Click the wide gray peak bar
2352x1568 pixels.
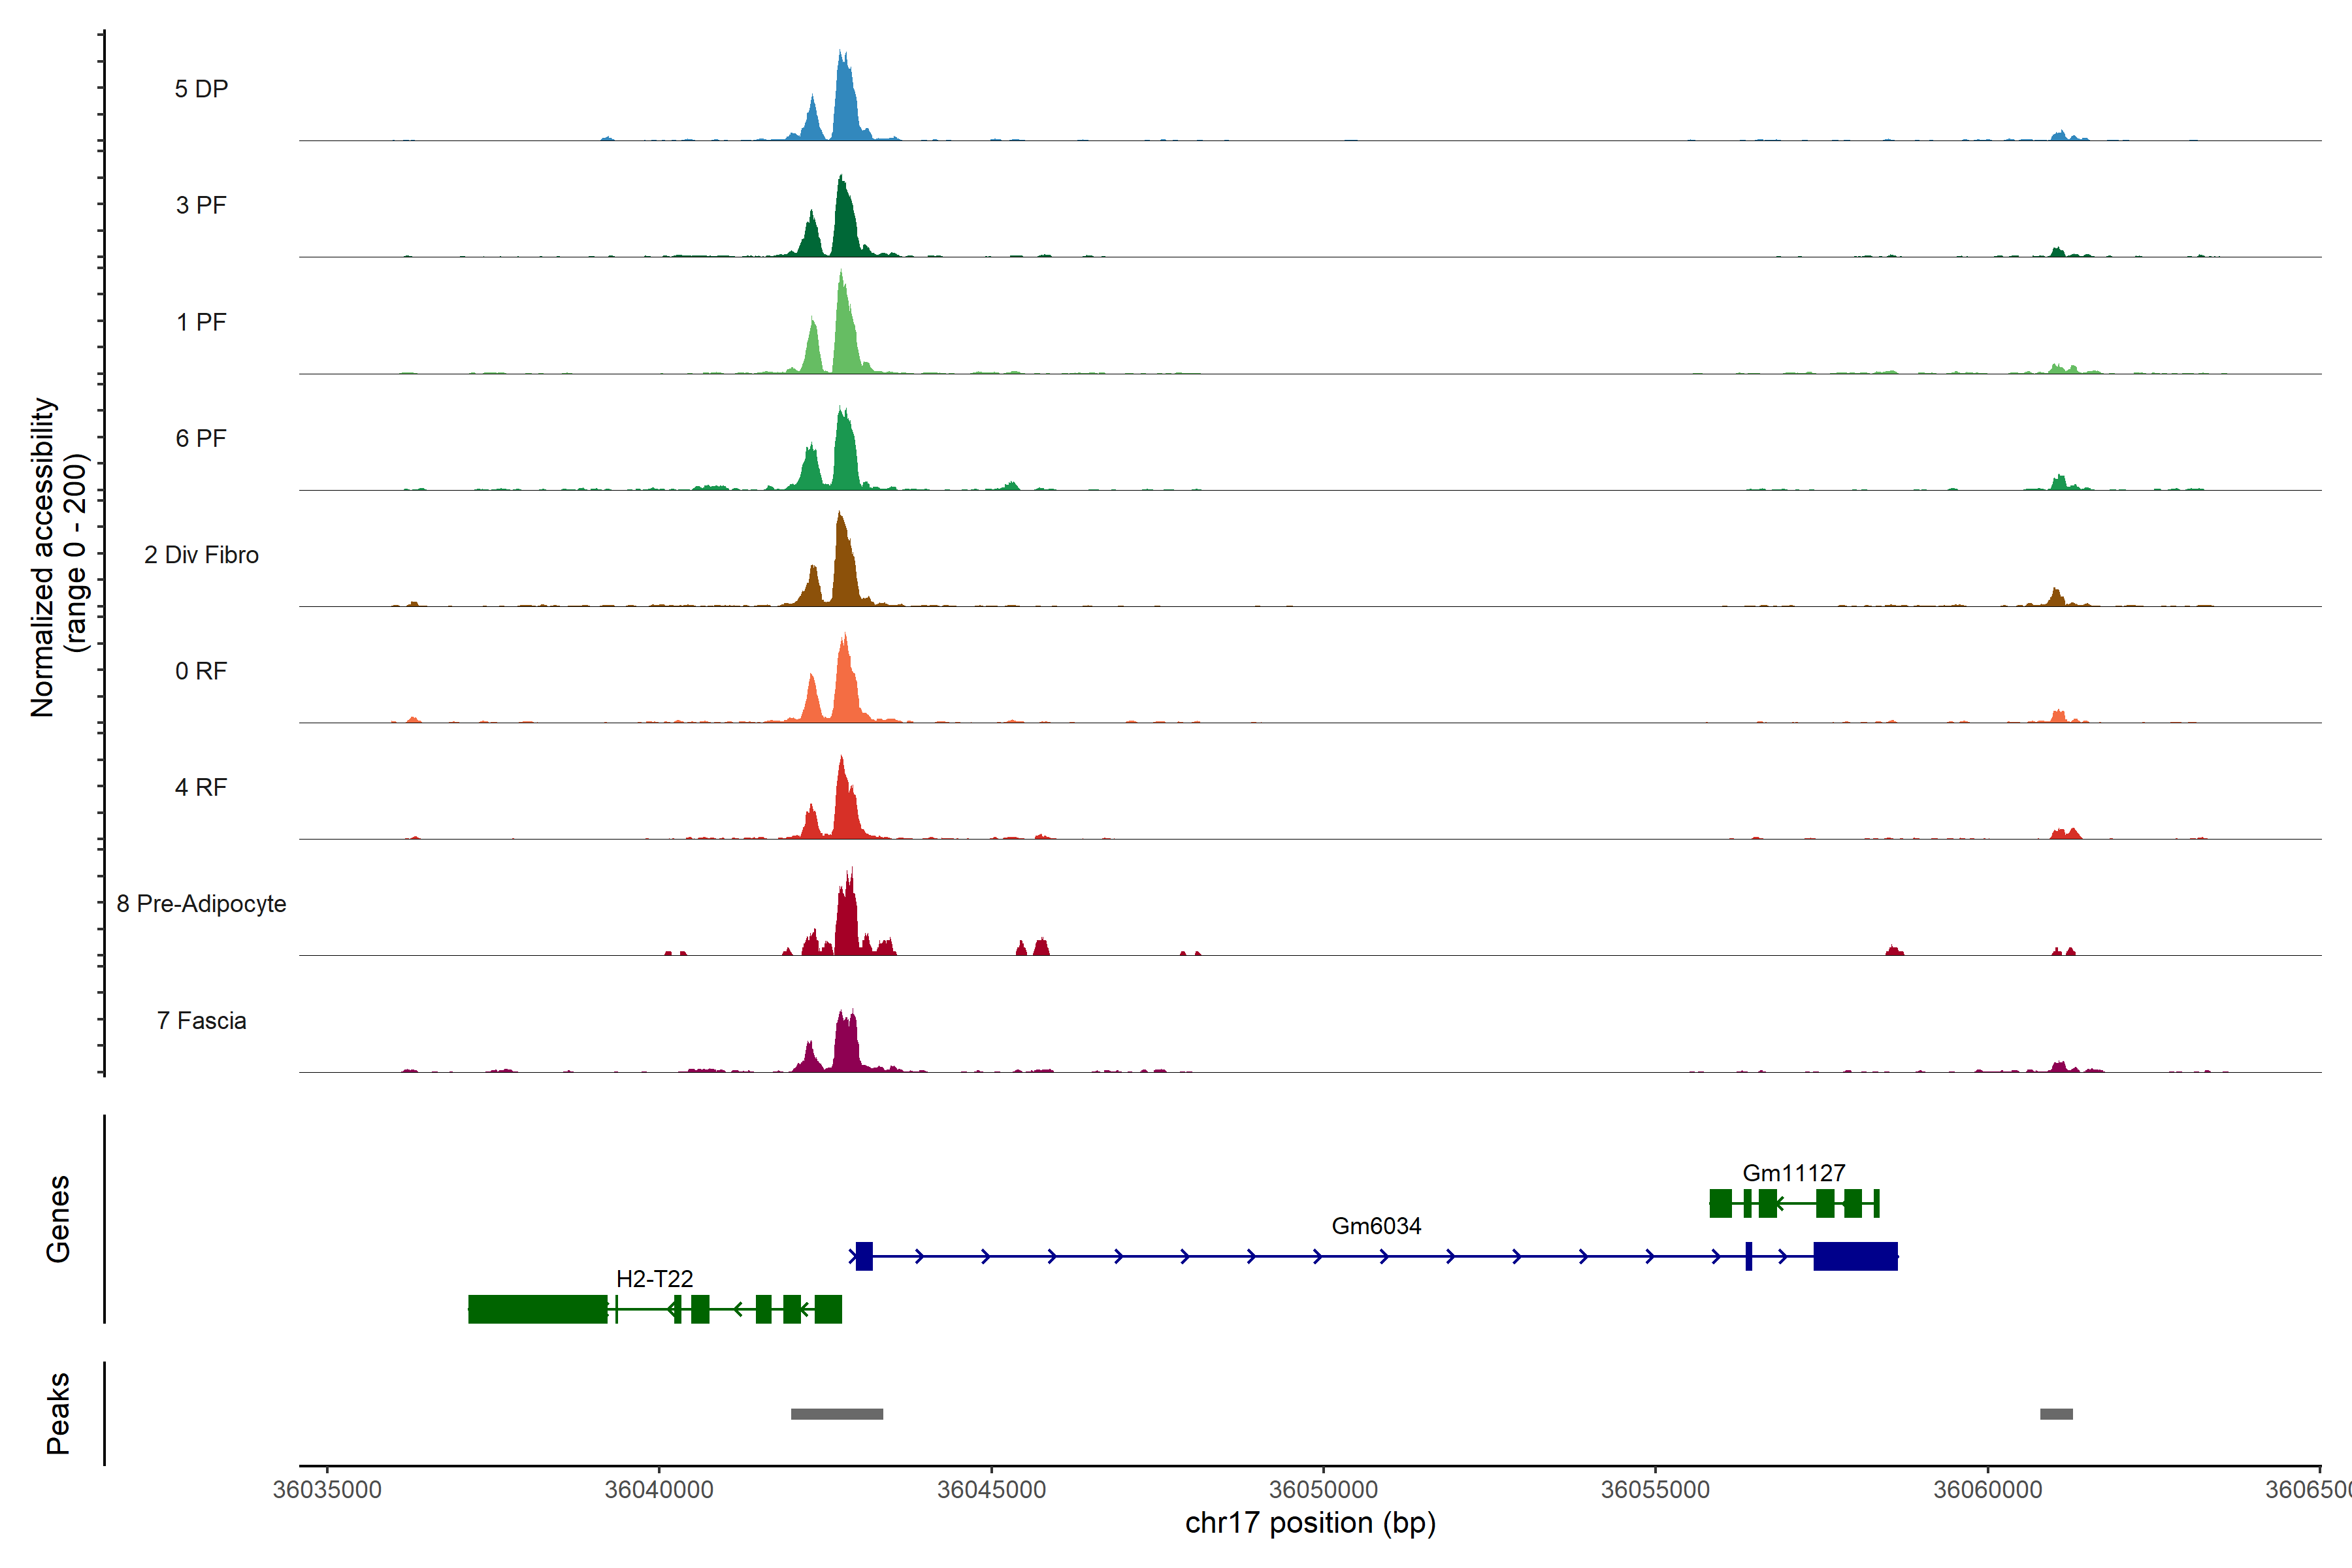click(836, 1414)
